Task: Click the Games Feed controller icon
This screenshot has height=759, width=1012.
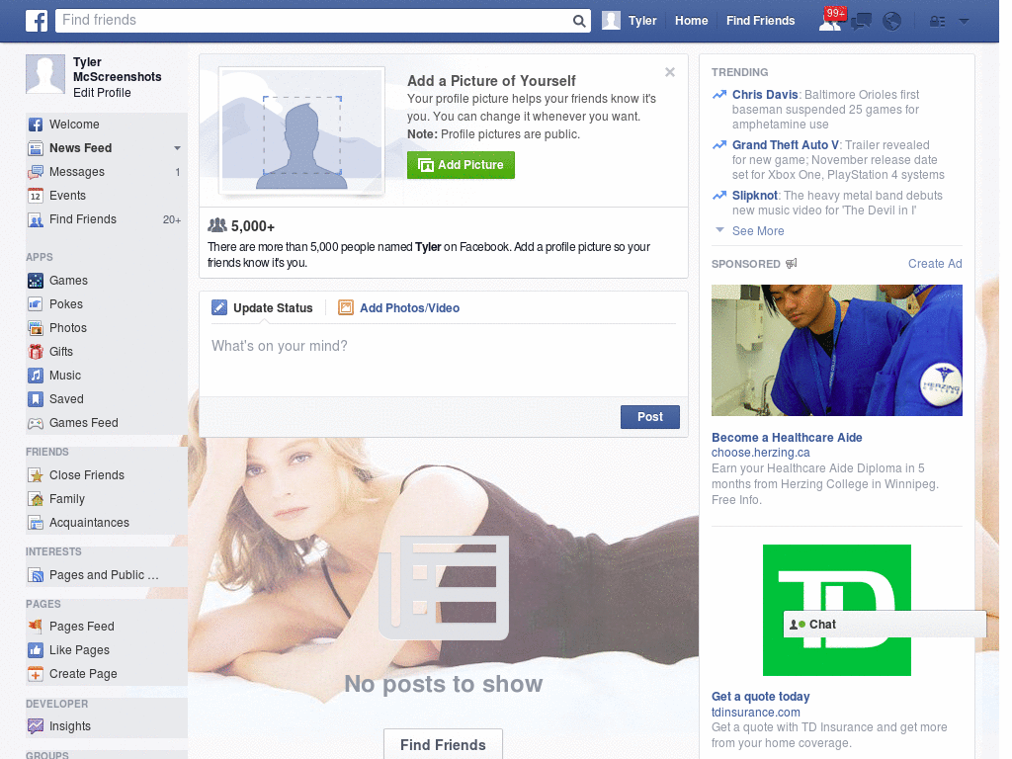Action: tap(36, 423)
